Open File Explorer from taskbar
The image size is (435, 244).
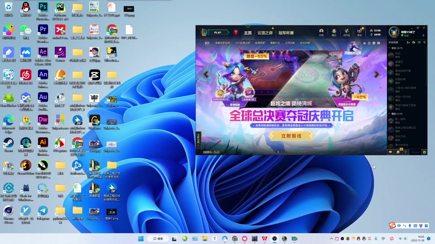point(205,239)
